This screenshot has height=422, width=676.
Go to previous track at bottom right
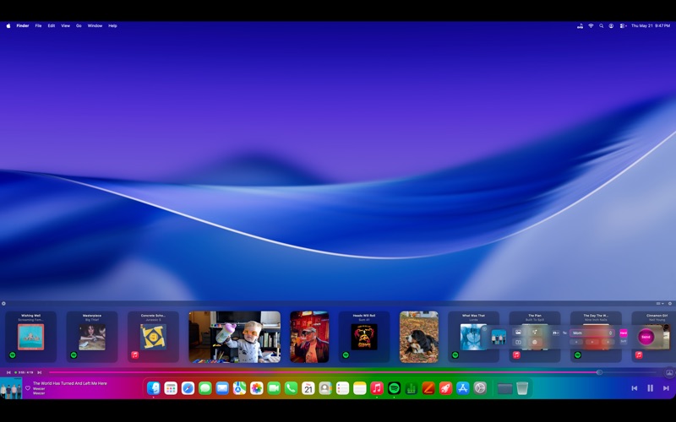pyautogui.click(x=635, y=388)
